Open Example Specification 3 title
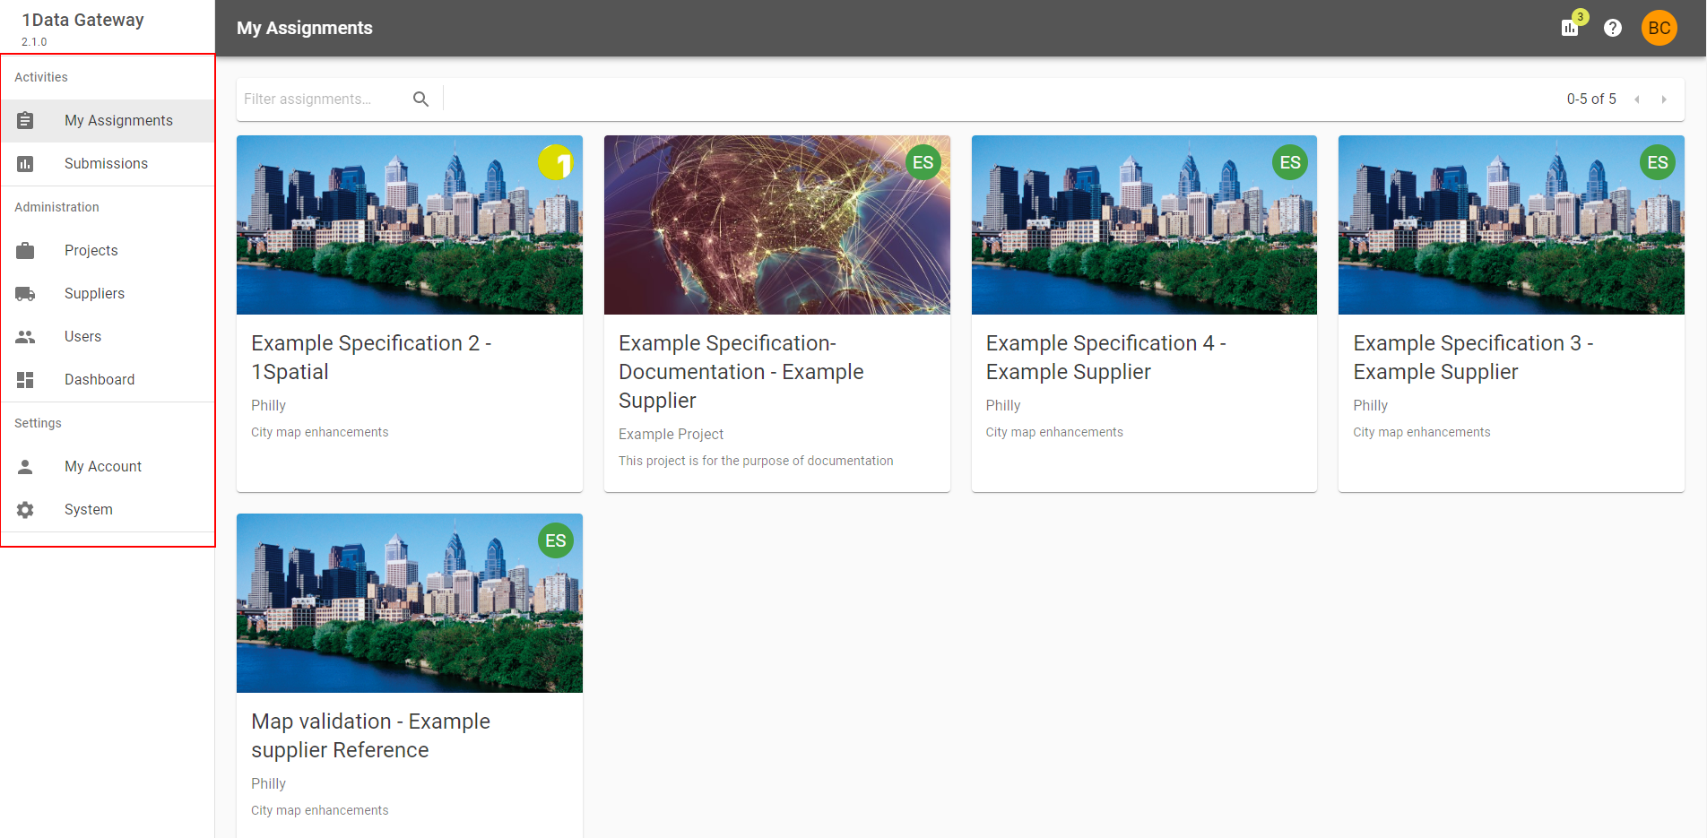This screenshot has width=1707, height=838. (x=1473, y=357)
